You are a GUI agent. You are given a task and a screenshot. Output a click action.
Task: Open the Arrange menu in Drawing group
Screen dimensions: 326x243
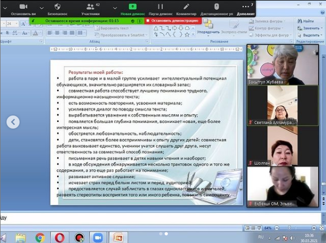click(x=208, y=28)
